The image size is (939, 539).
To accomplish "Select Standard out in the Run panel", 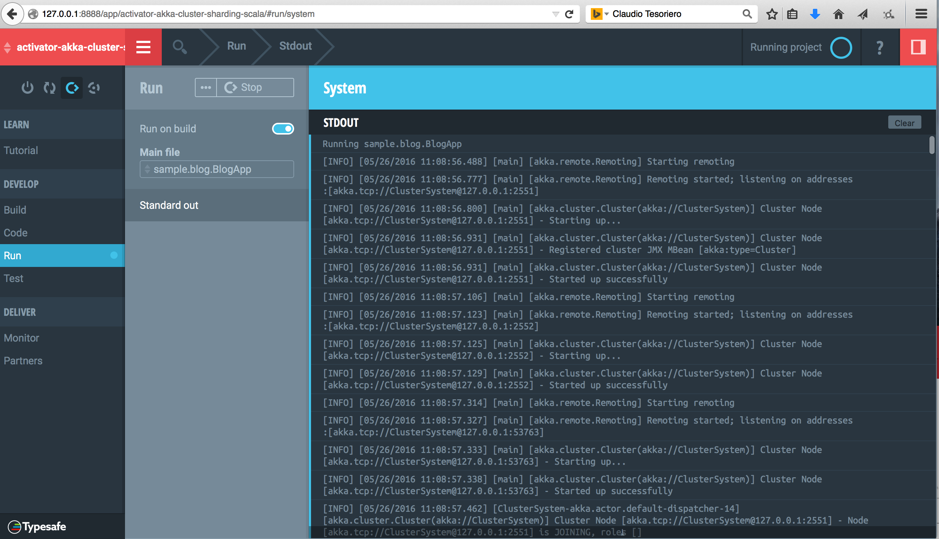I will point(169,205).
